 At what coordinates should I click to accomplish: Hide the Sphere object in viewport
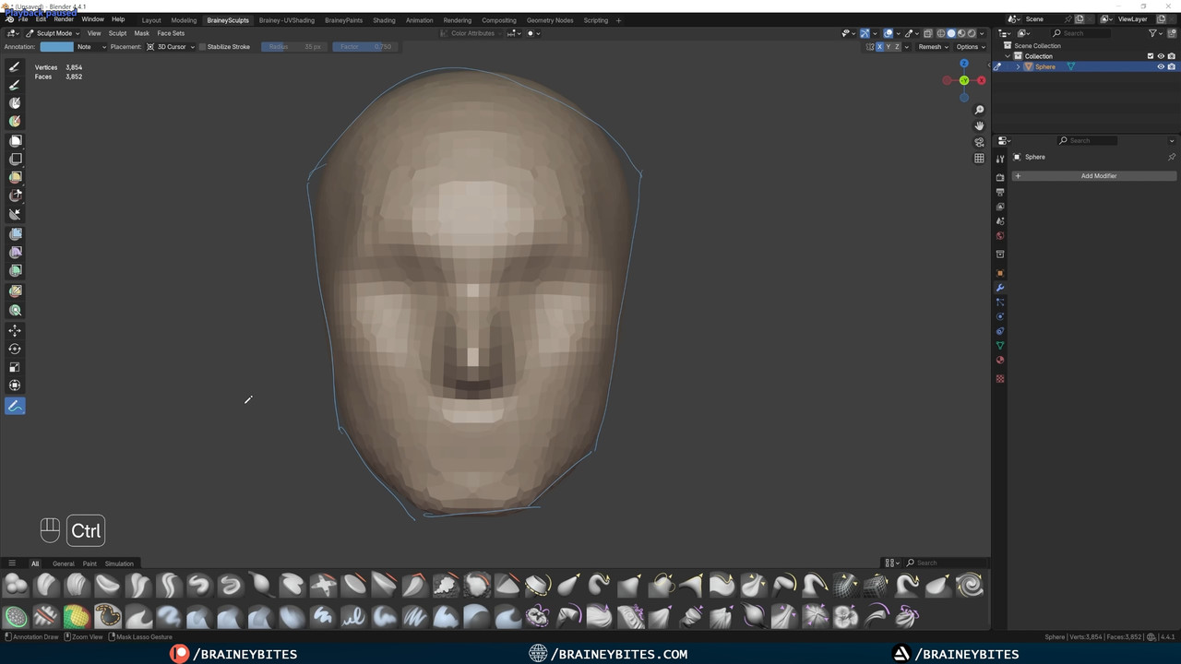[x=1161, y=66]
